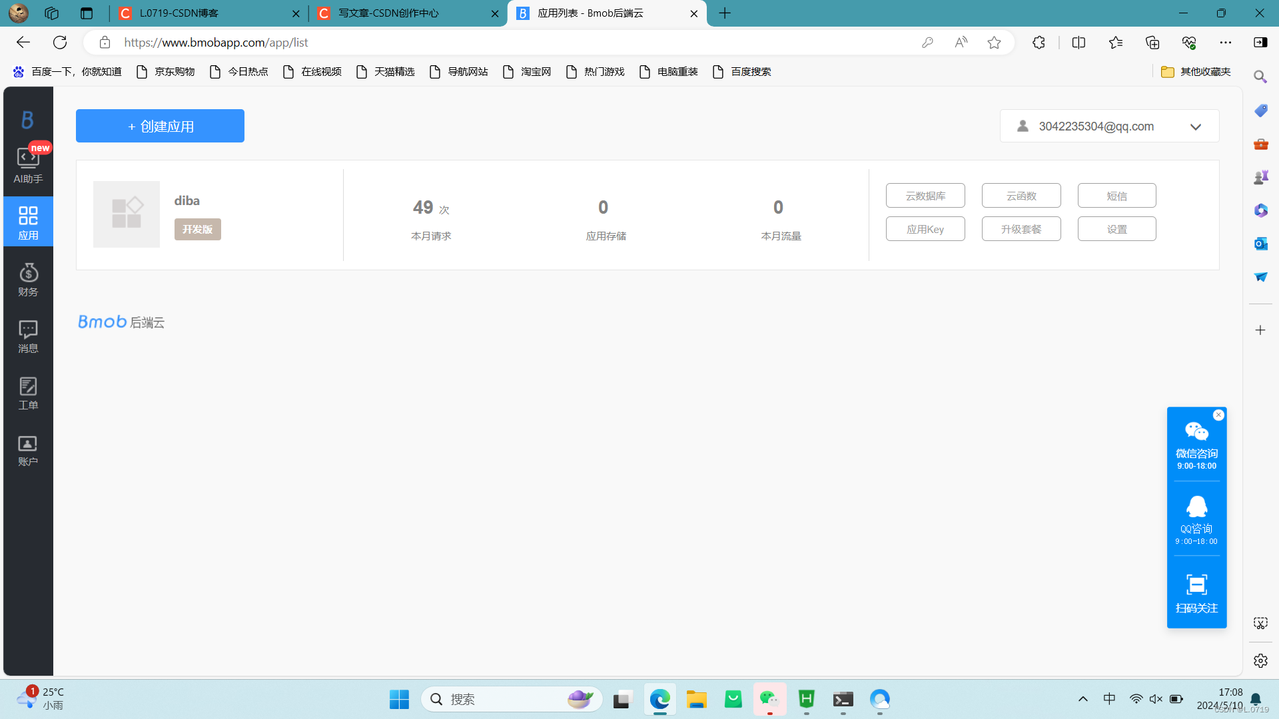1279x719 pixels.
Task: Open WeChat from the taskbar
Action: point(769,699)
